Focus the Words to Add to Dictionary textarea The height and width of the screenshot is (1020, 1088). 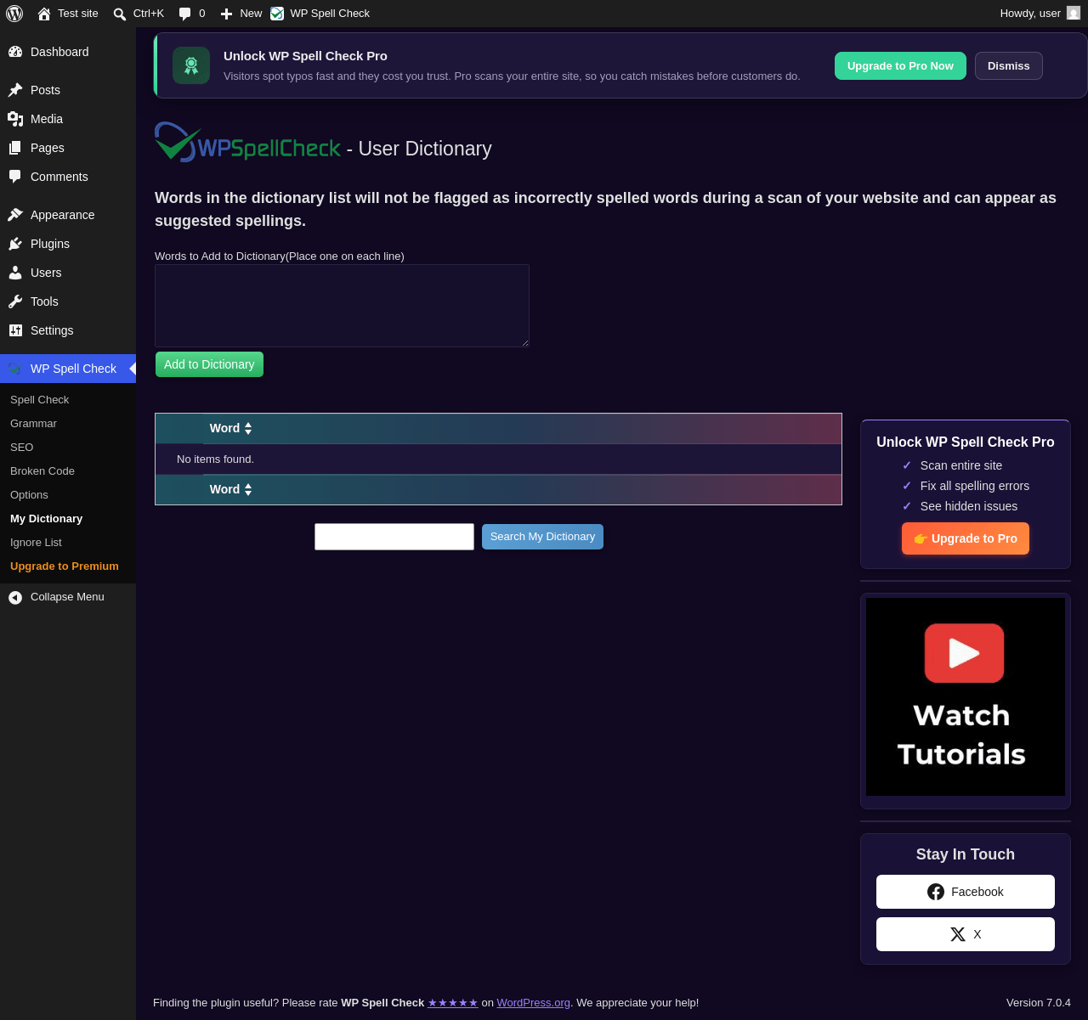click(342, 306)
